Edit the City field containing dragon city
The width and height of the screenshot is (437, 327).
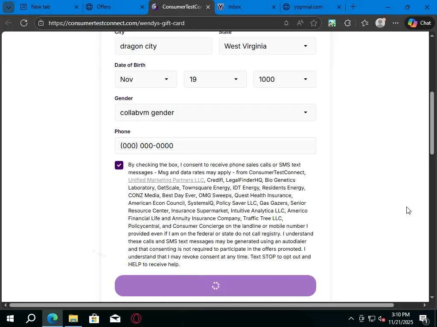tap(163, 46)
